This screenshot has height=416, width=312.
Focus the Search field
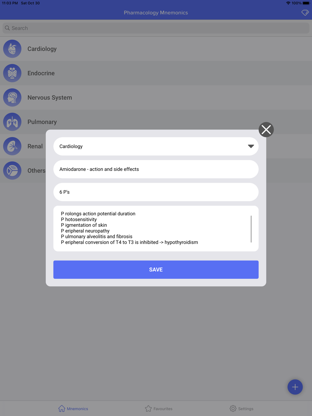[156, 28]
